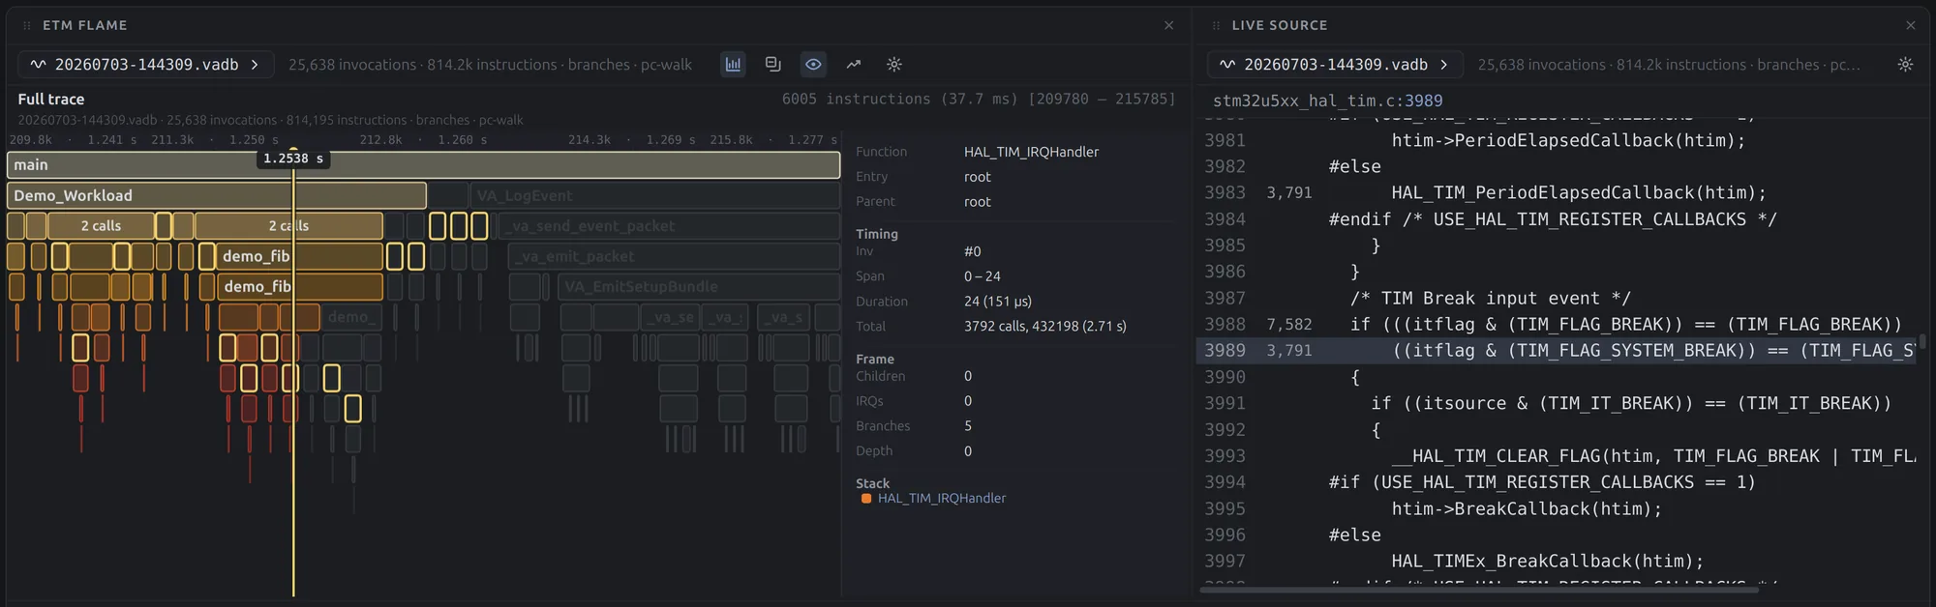Click the ETM Flame invocation summary text
The width and height of the screenshot is (1936, 607).
[490, 65]
